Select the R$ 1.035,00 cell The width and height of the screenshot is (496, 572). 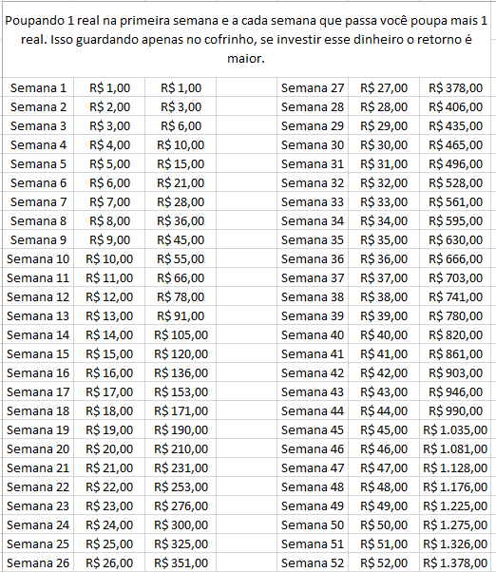click(x=455, y=429)
